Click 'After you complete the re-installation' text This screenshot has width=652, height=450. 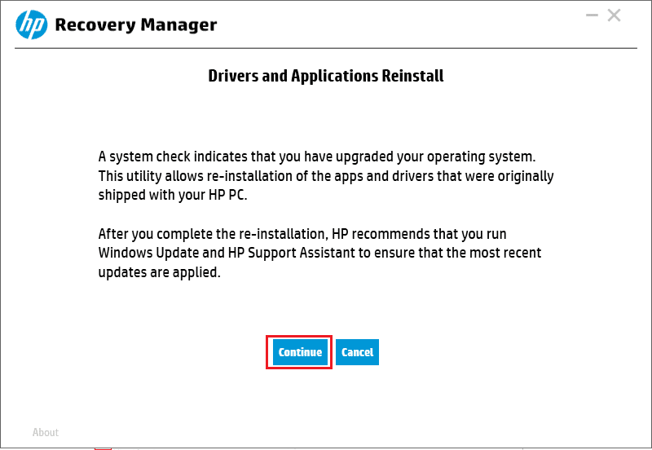click(x=214, y=234)
